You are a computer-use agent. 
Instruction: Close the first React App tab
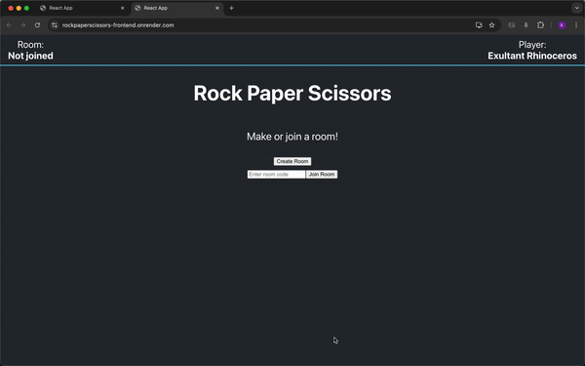click(x=123, y=8)
